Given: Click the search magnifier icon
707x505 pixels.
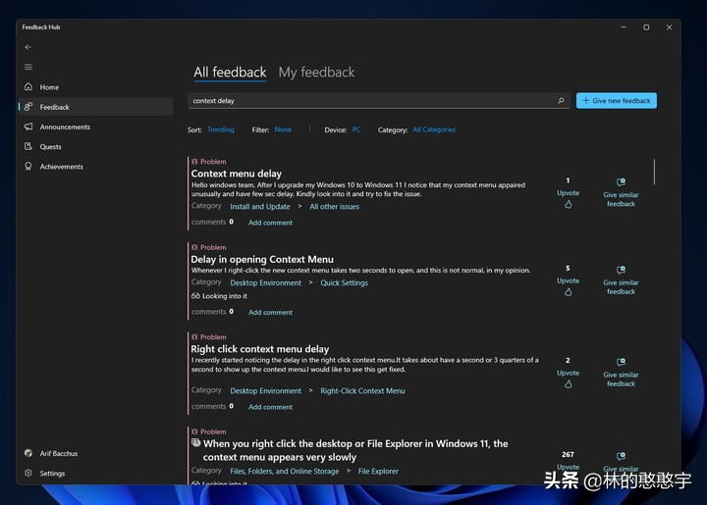Looking at the screenshot, I should point(561,100).
